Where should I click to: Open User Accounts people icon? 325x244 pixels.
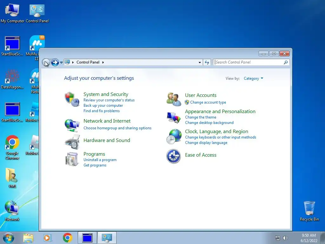coord(174,99)
